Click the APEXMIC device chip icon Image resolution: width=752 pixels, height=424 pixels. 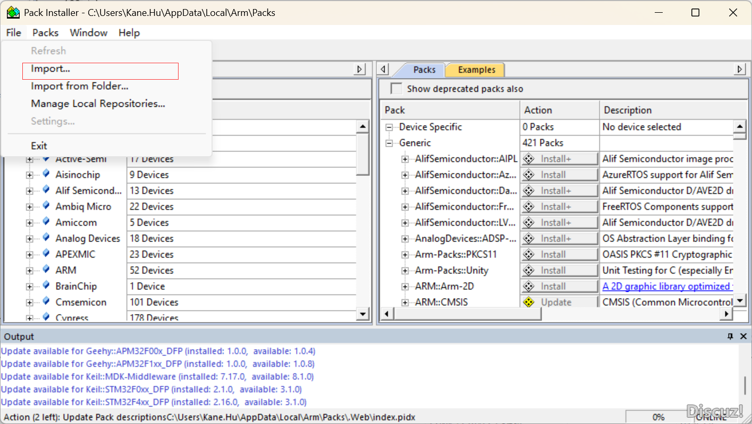(x=46, y=254)
